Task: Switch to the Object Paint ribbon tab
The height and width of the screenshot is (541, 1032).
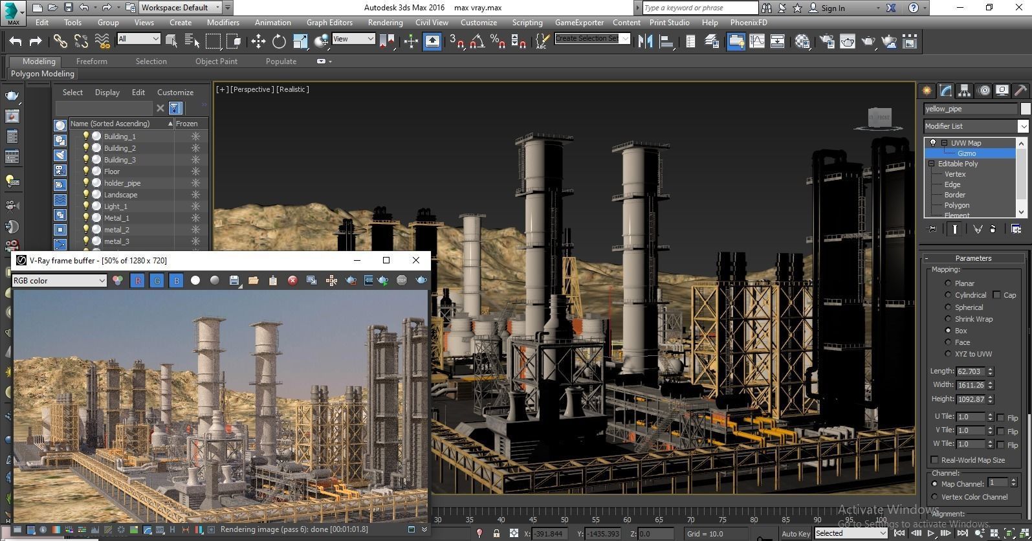Action: click(x=216, y=61)
